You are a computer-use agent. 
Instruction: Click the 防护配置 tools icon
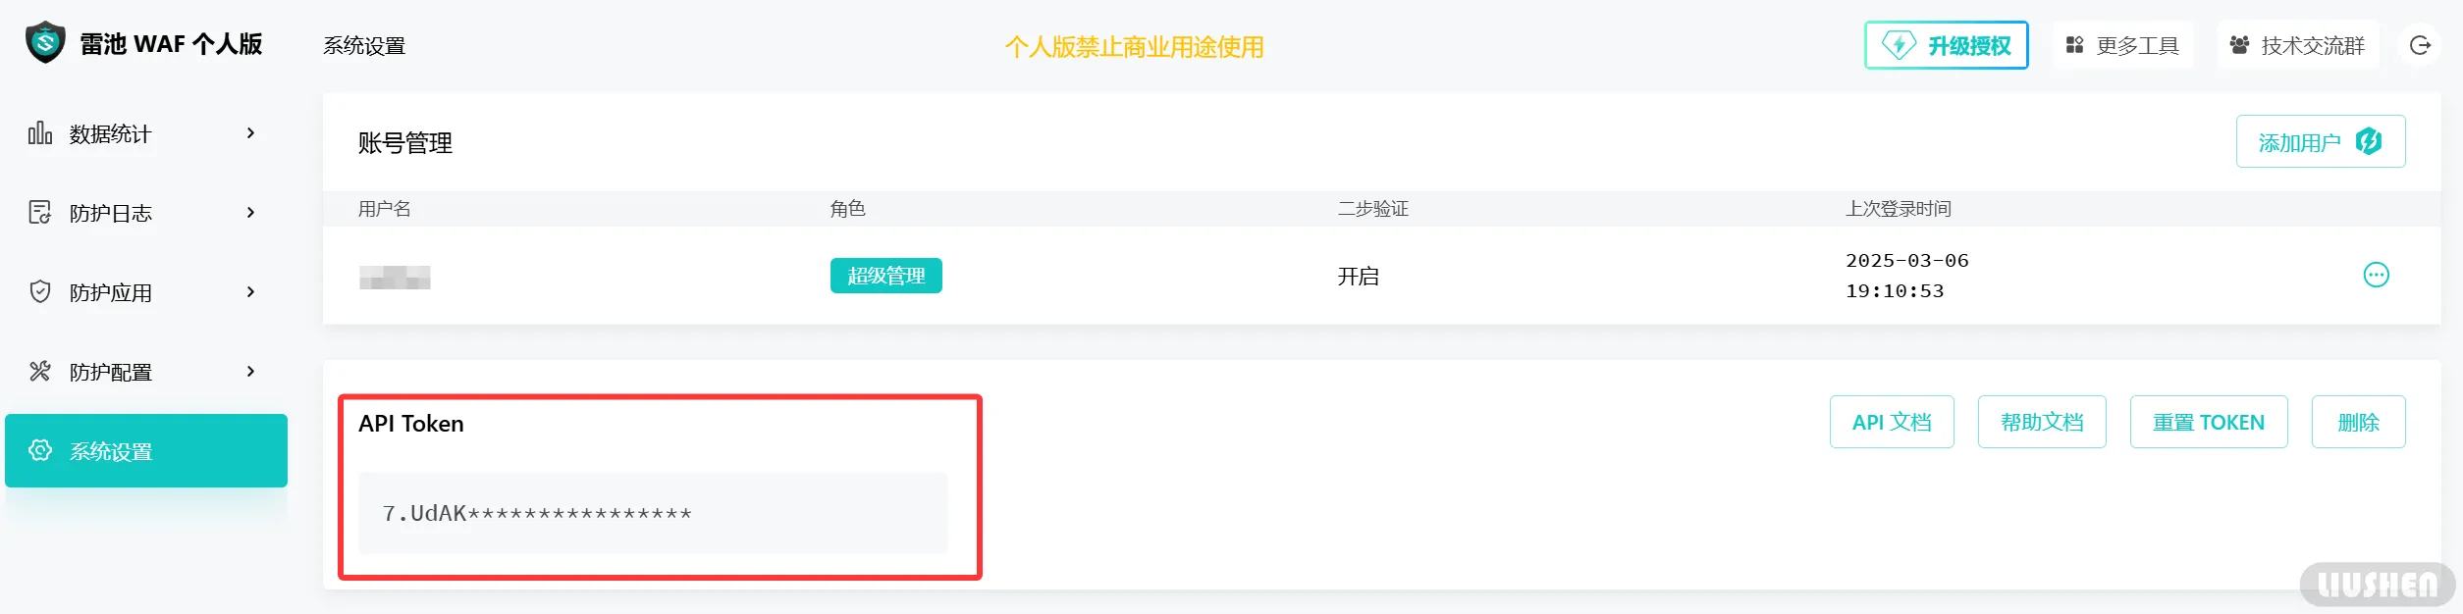click(x=40, y=372)
